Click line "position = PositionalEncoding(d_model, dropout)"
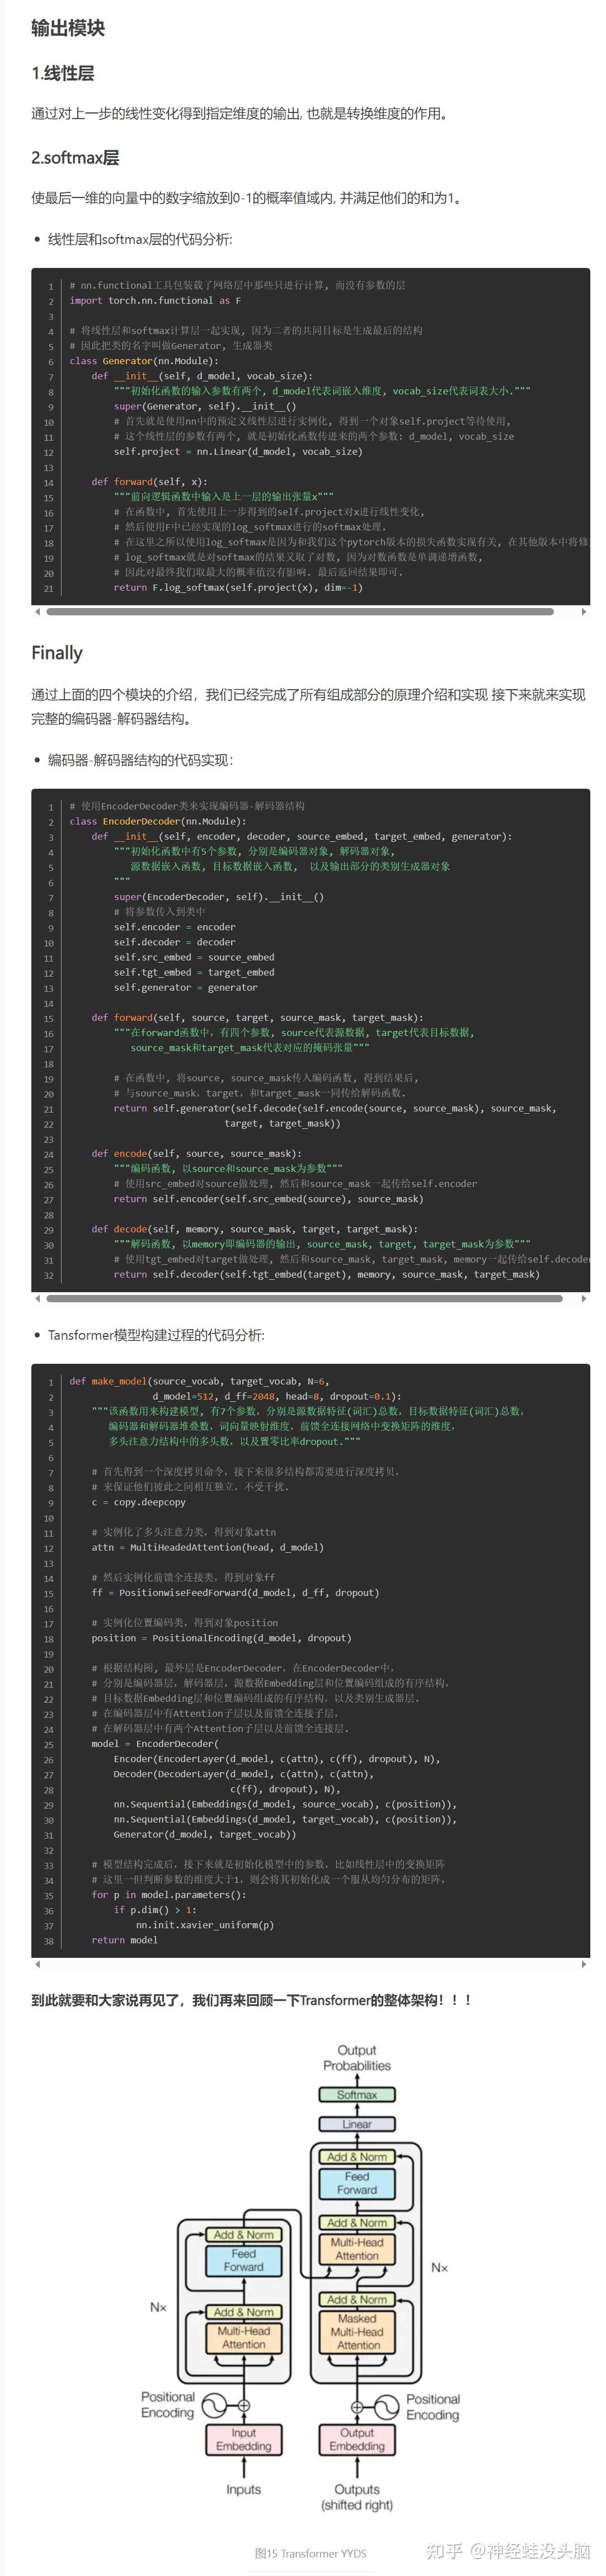The height and width of the screenshot is (2576, 606). 222,1638
